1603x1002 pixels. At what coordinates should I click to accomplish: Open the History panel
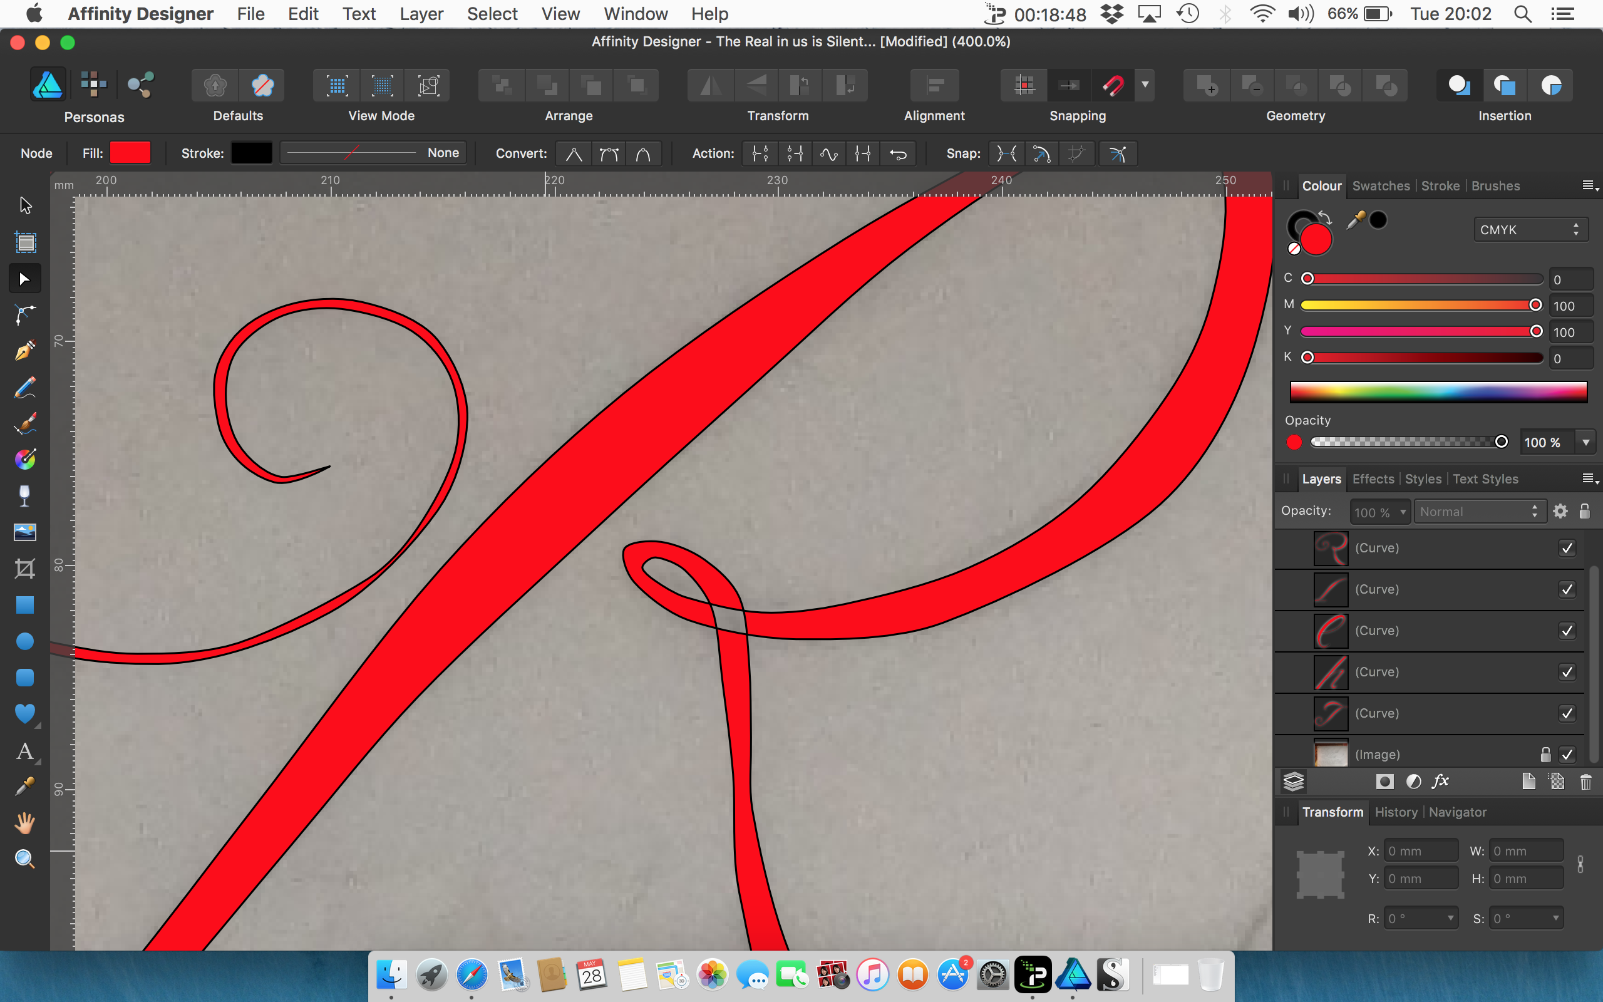[x=1396, y=812]
